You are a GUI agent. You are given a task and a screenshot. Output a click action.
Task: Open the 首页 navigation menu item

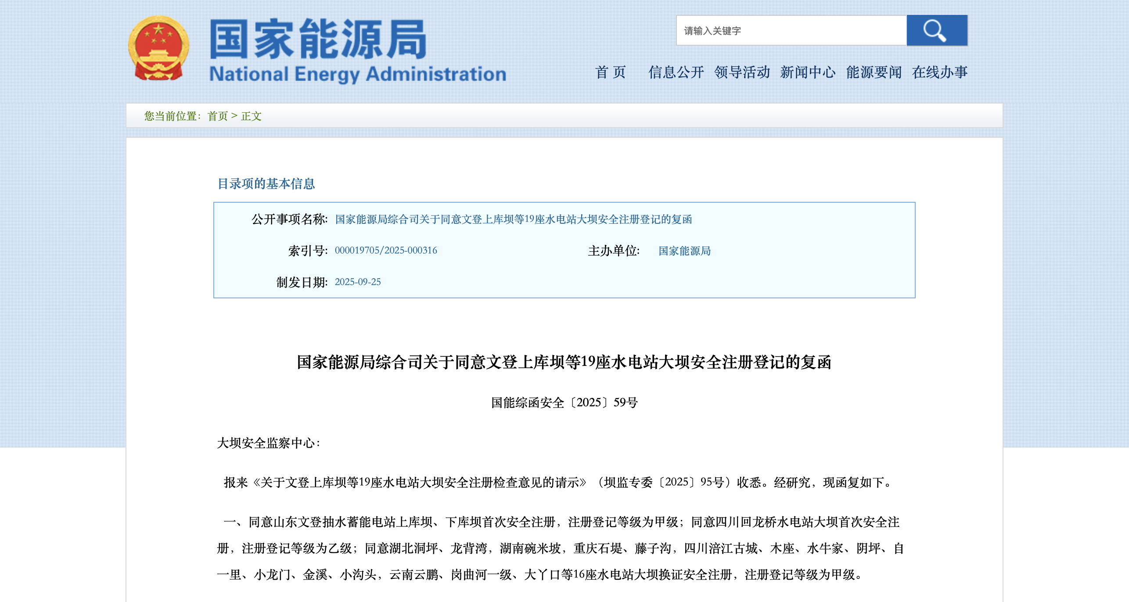[x=610, y=72]
